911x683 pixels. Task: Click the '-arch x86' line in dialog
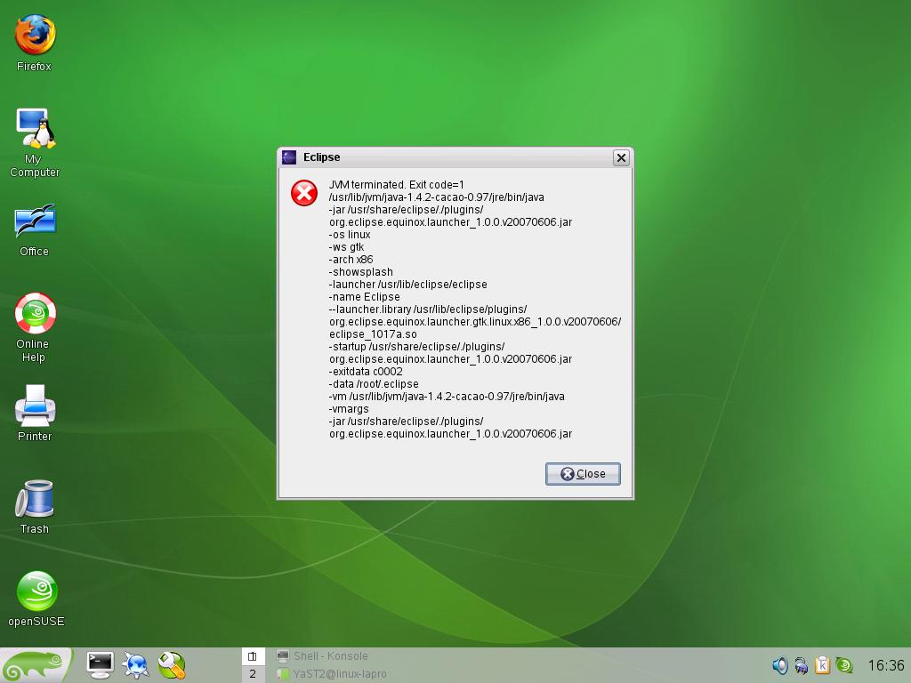tap(351, 260)
